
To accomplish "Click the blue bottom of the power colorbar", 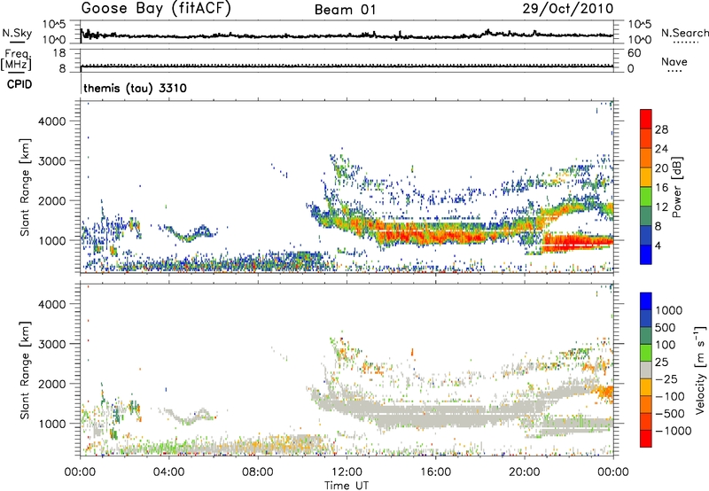I will [x=646, y=254].
